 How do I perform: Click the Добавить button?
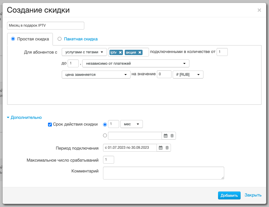[229, 195]
